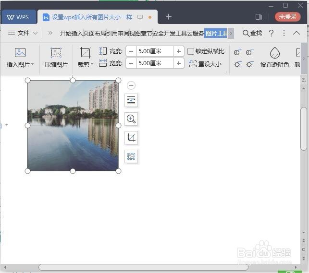
Task: Click 重设大小 reset size button
Action: [x=205, y=64]
